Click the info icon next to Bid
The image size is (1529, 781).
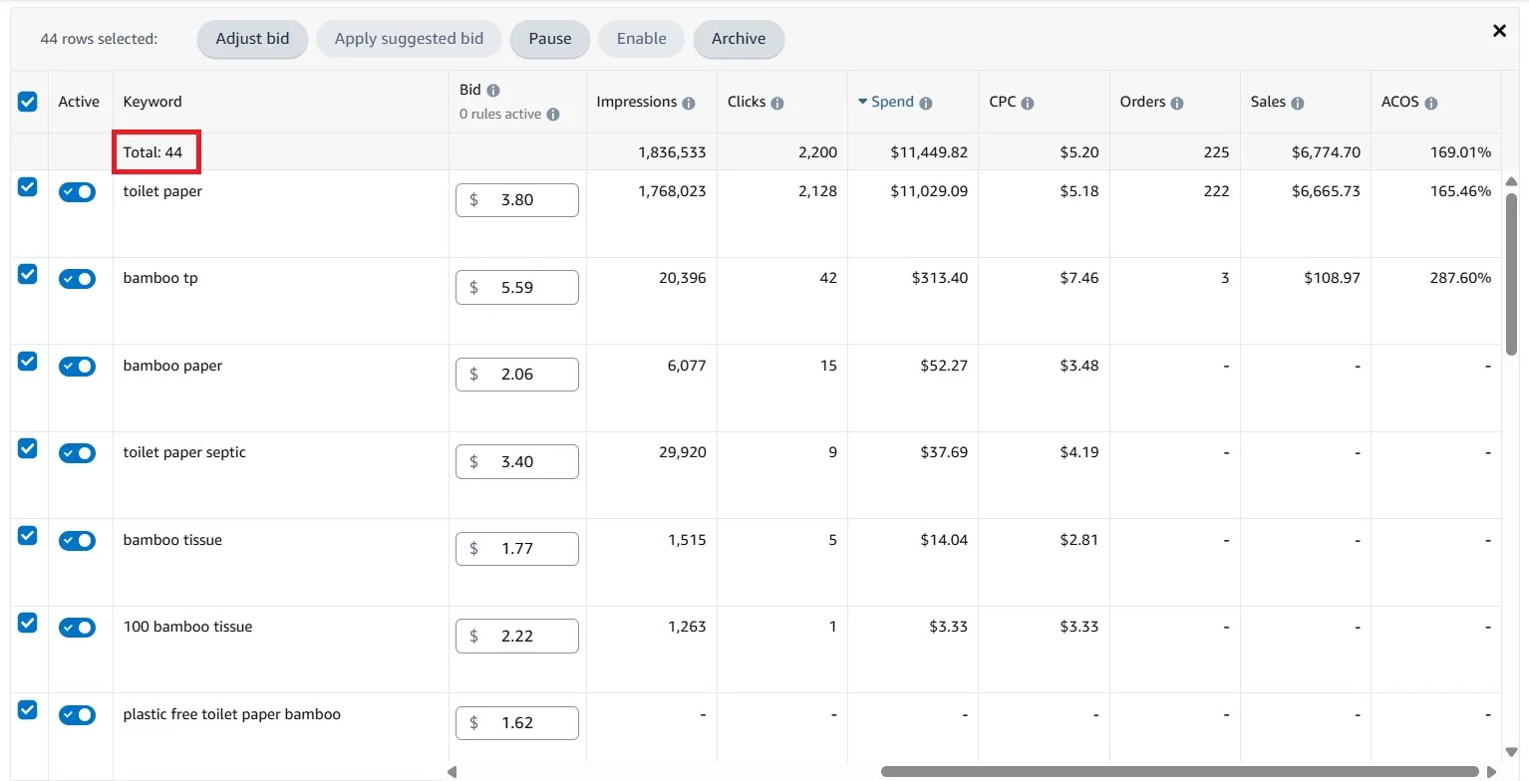point(493,91)
